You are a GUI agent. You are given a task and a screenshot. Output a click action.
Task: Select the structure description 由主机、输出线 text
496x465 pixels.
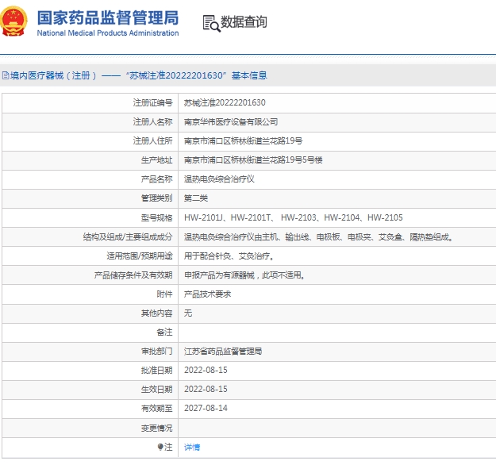coord(318,237)
